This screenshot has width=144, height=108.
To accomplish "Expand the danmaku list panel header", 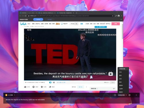I will tap(103, 89).
